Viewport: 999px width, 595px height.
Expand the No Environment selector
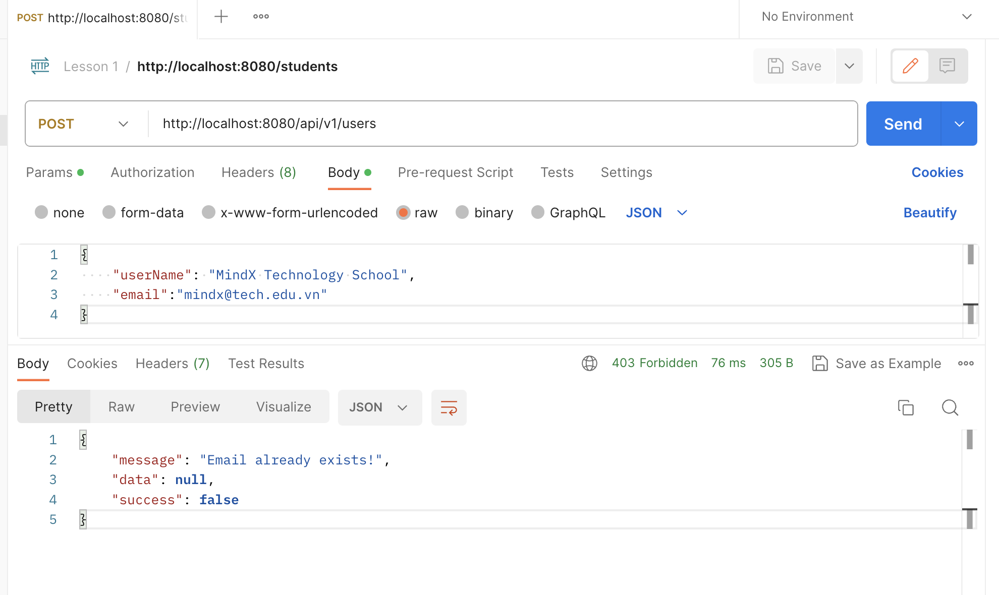tap(866, 17)
